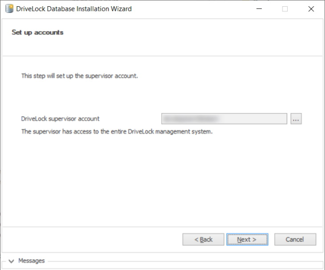The image size is (325, 270).
Task: Open the browse ellipsis button for supervisor account
Action: coord(296,119)
